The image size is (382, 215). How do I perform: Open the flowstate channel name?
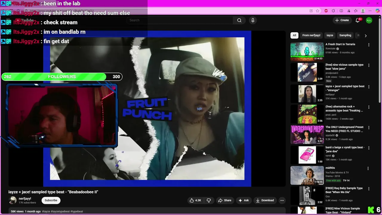(x=330, y=49)
